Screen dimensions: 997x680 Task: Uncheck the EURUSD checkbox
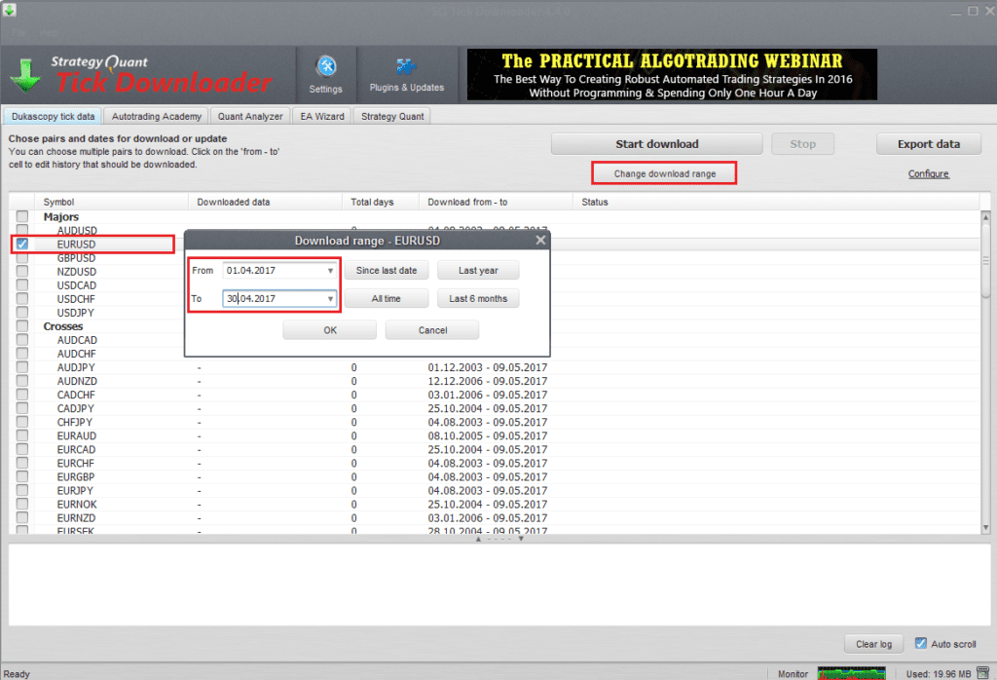(22, 244)
